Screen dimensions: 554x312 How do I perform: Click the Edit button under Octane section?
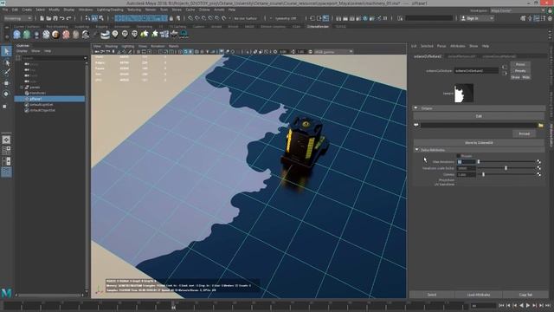coord(479,116)
